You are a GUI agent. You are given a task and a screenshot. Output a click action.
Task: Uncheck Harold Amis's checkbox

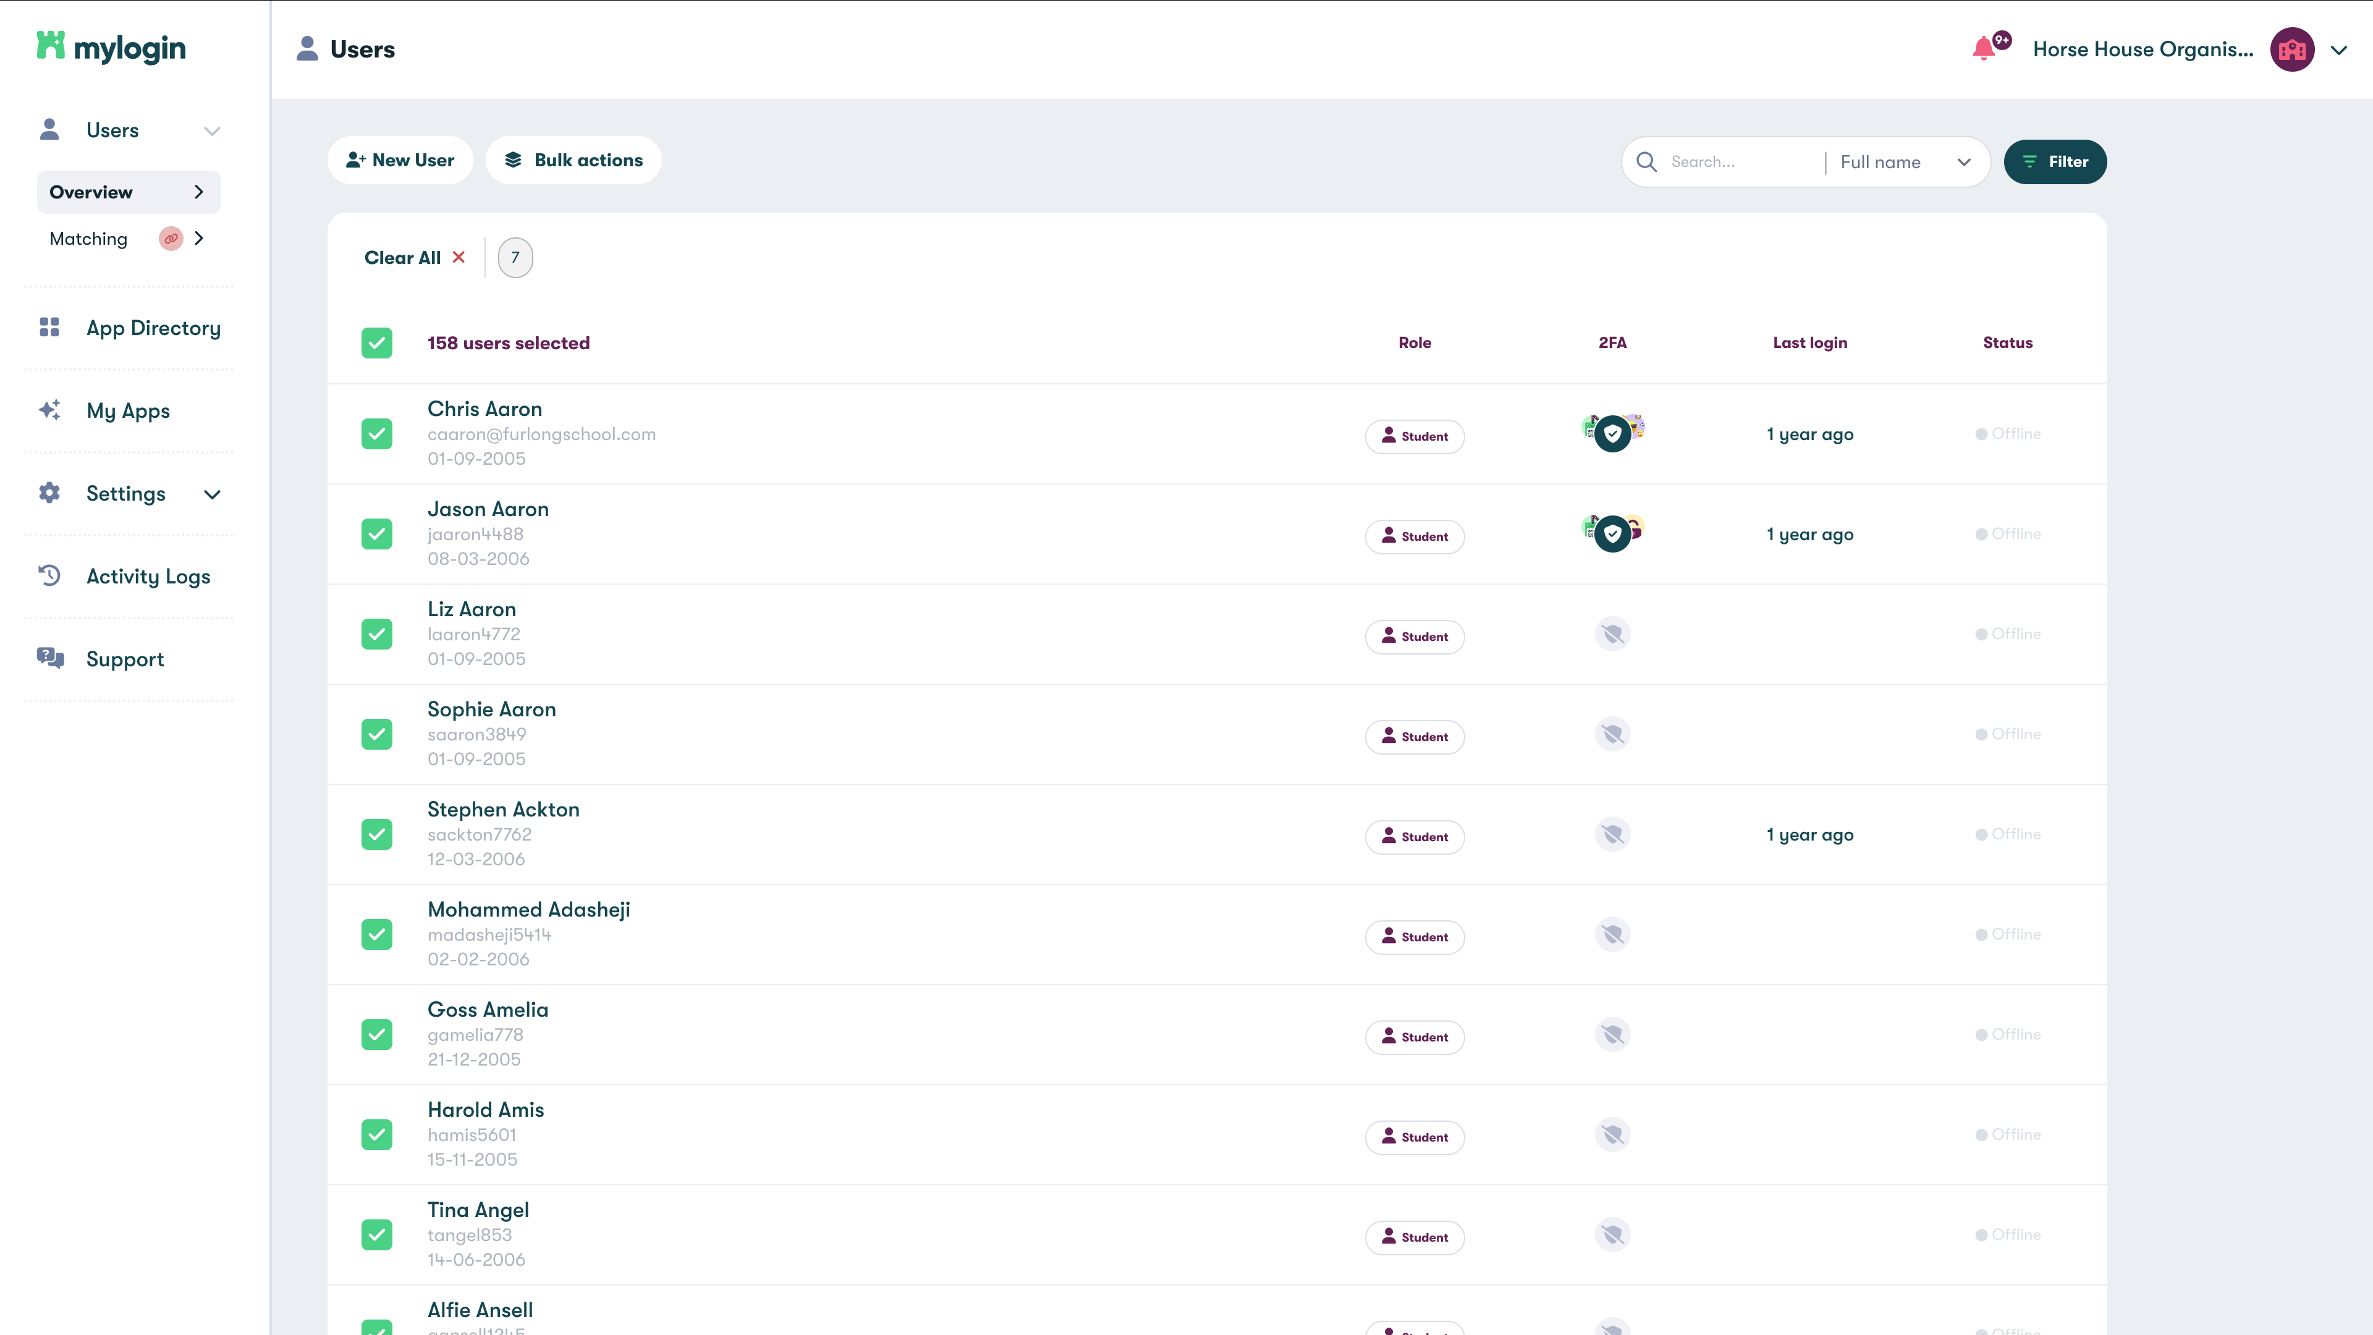pos(377,1135)
